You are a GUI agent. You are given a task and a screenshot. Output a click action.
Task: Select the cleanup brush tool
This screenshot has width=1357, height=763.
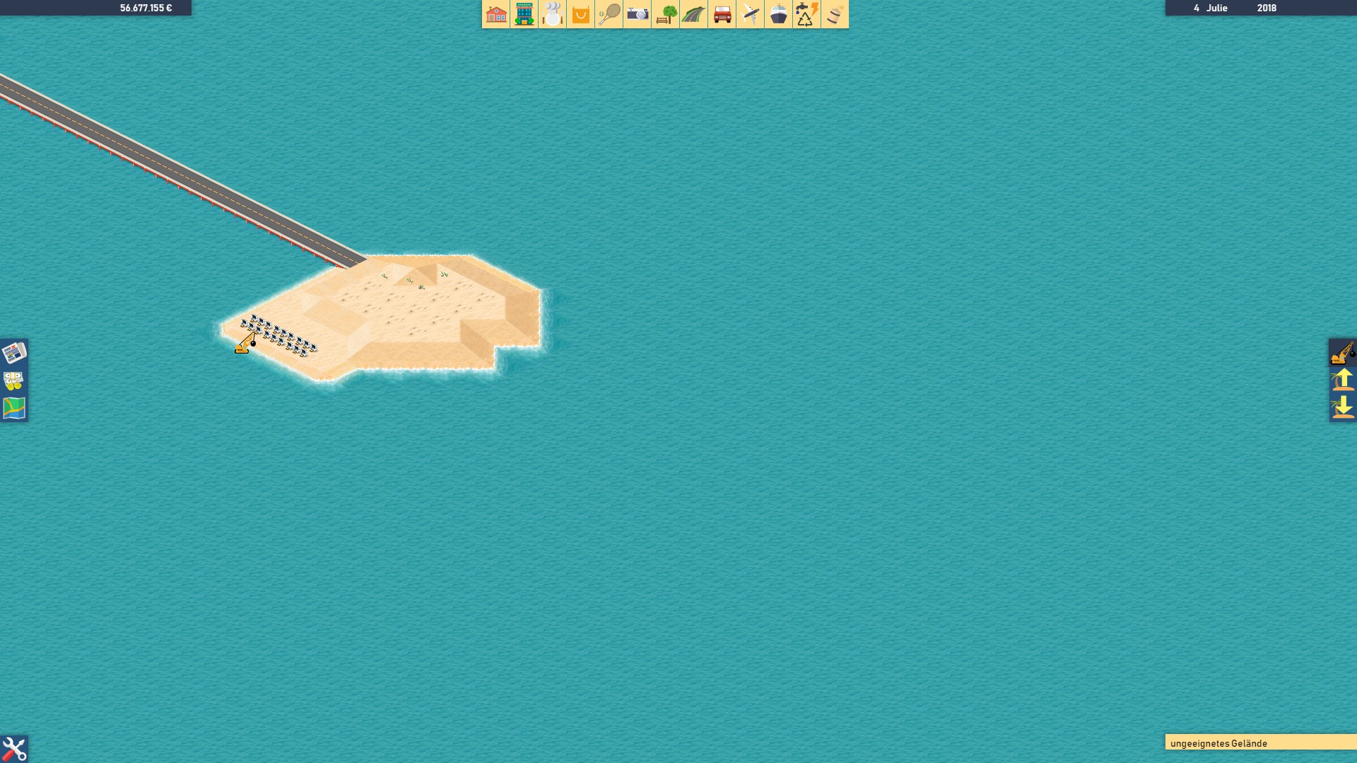(x=835, y=13)
